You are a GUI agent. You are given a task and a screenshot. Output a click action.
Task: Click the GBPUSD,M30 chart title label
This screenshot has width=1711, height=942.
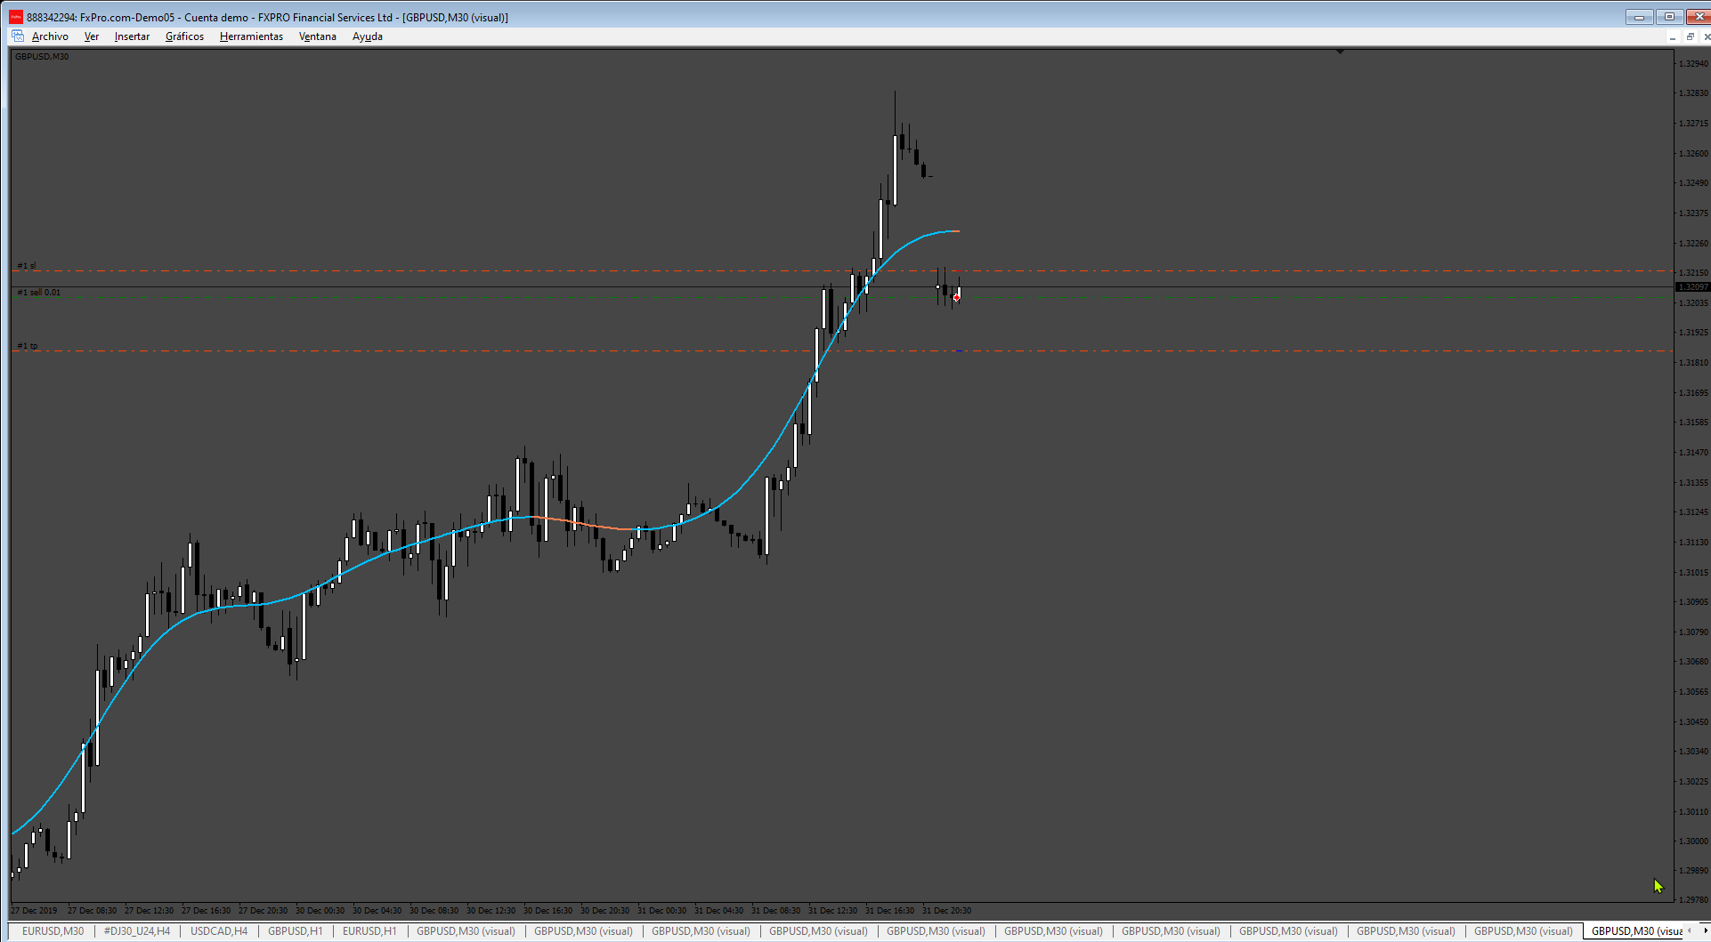coord(42,56)
